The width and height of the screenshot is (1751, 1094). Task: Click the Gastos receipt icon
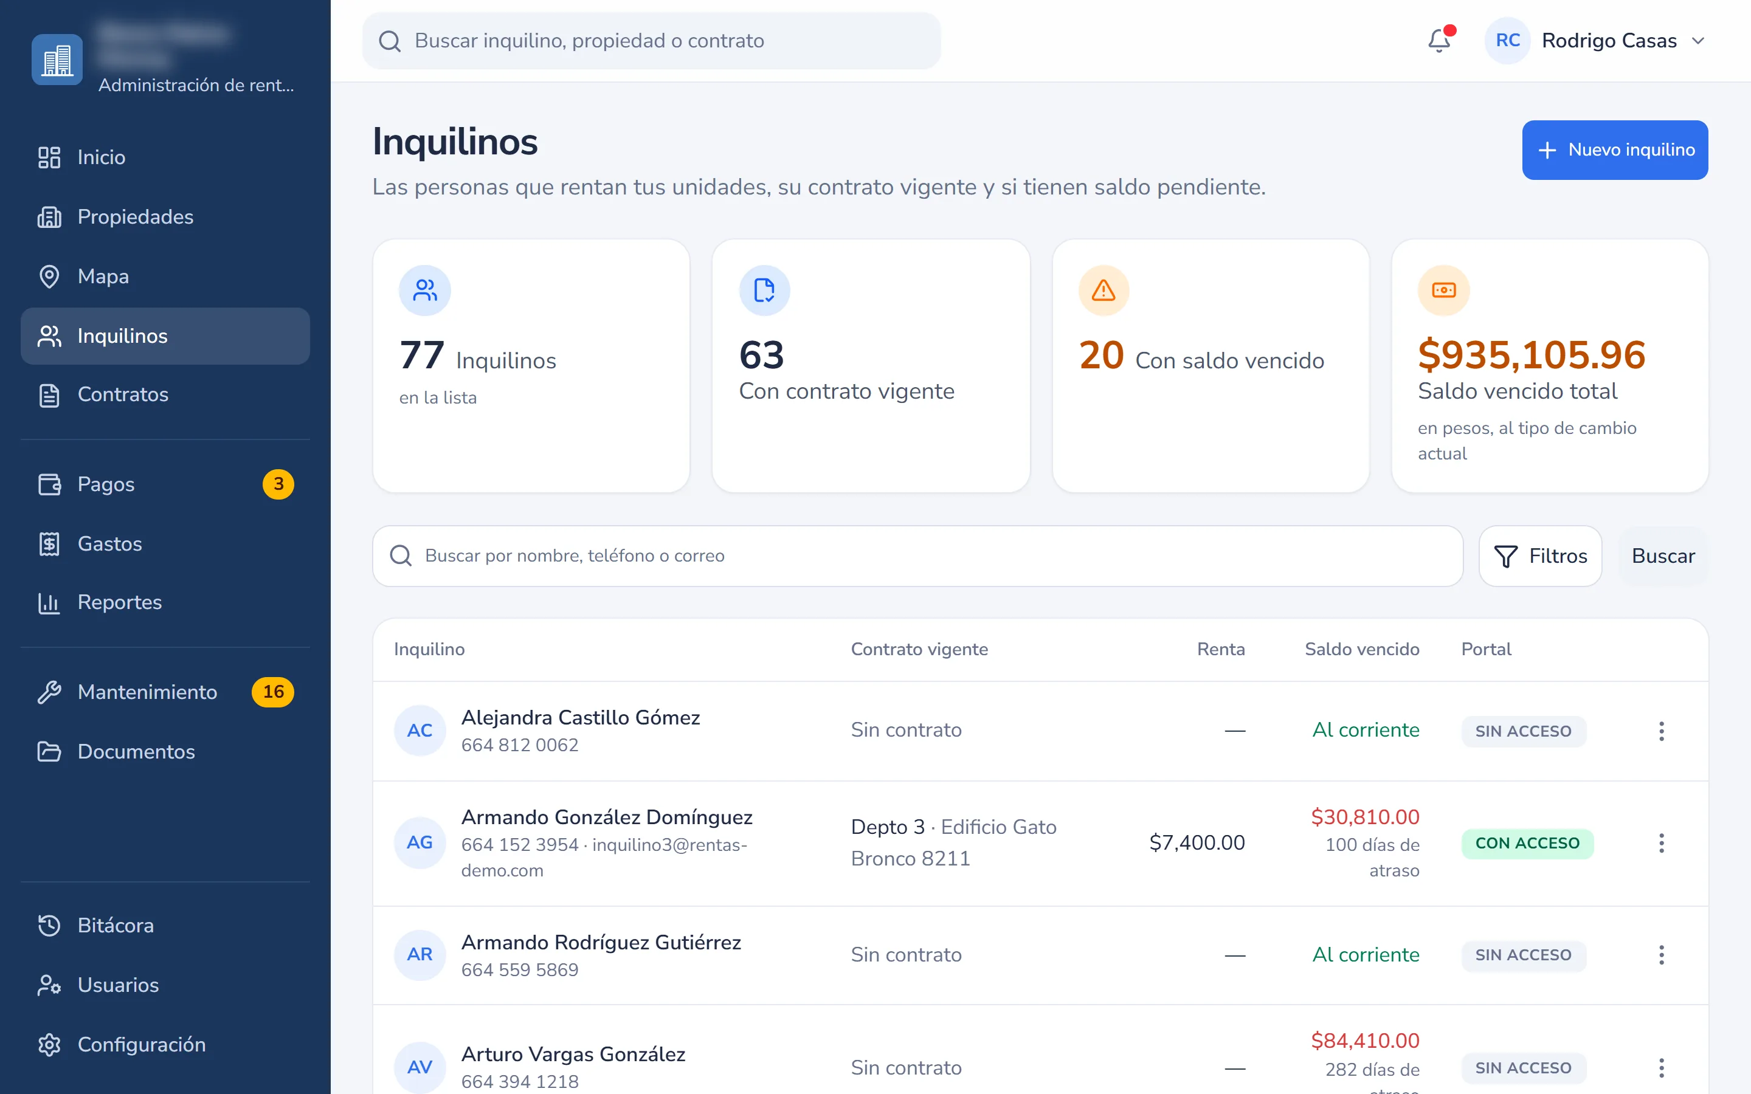49,543
